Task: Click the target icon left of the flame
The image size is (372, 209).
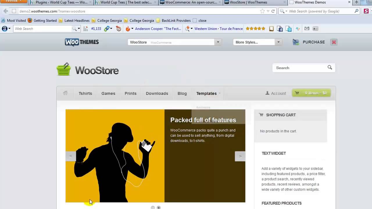Action: 118,28
